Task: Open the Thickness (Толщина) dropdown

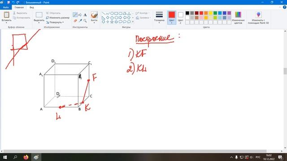Action: (x=159, y=17)
